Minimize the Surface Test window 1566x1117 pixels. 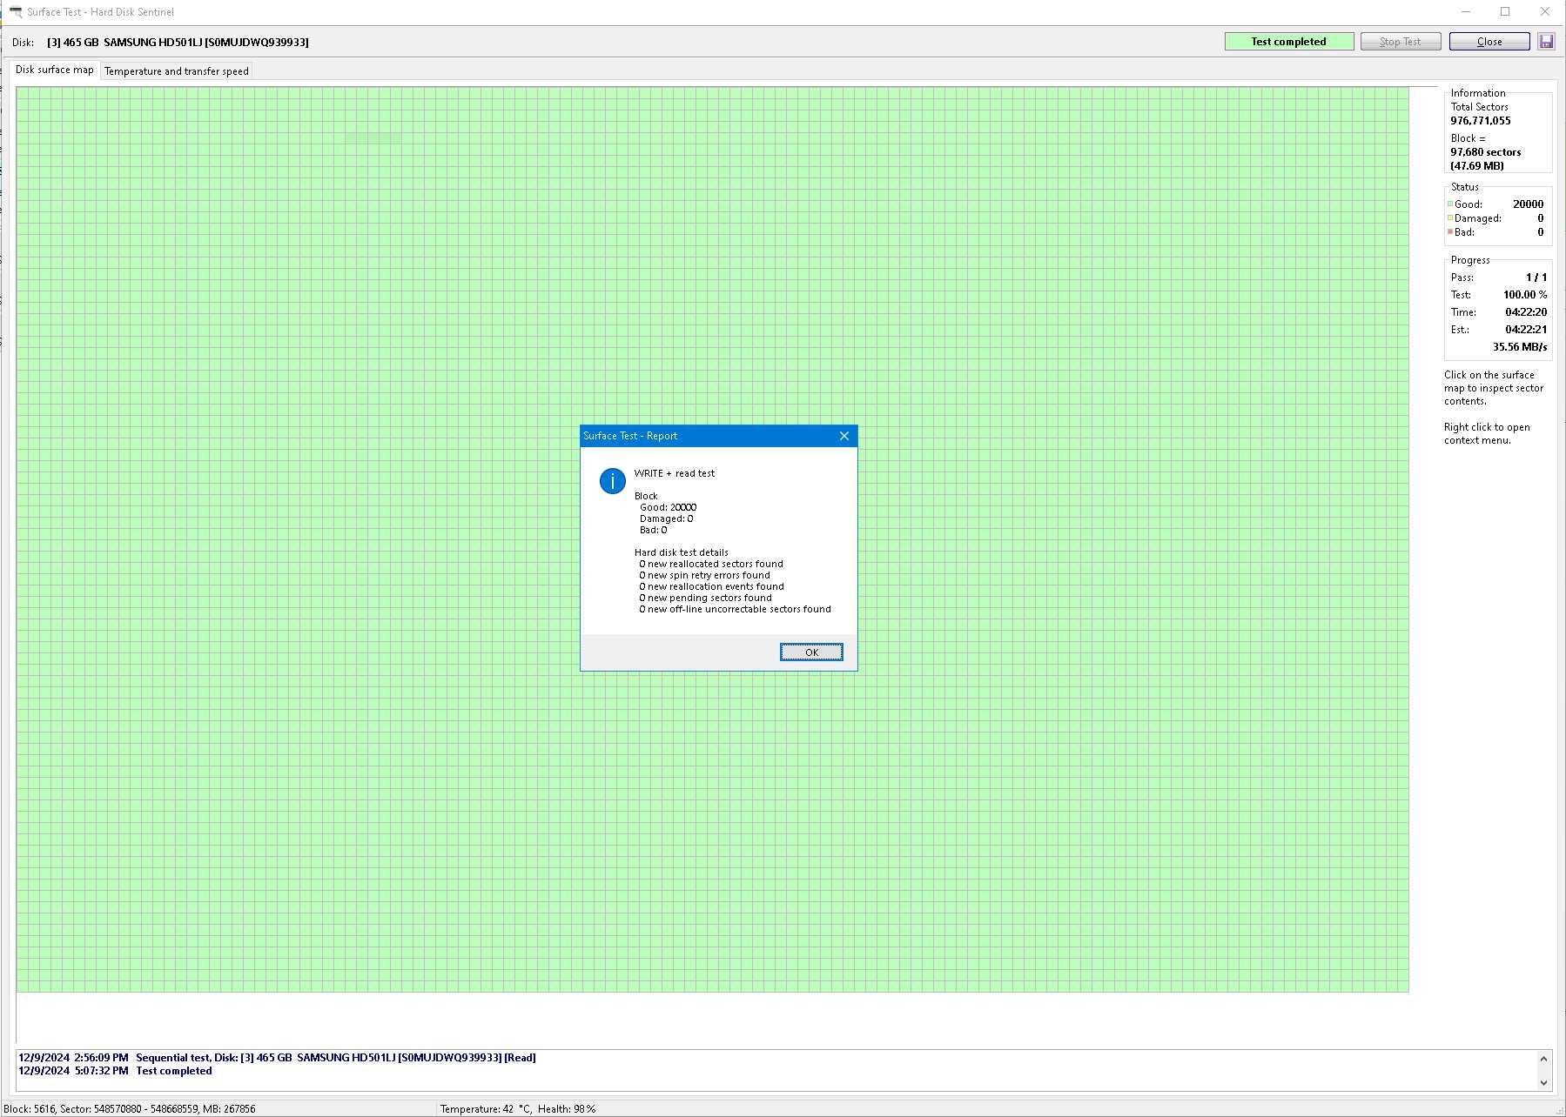click(x=1466, y=12)
